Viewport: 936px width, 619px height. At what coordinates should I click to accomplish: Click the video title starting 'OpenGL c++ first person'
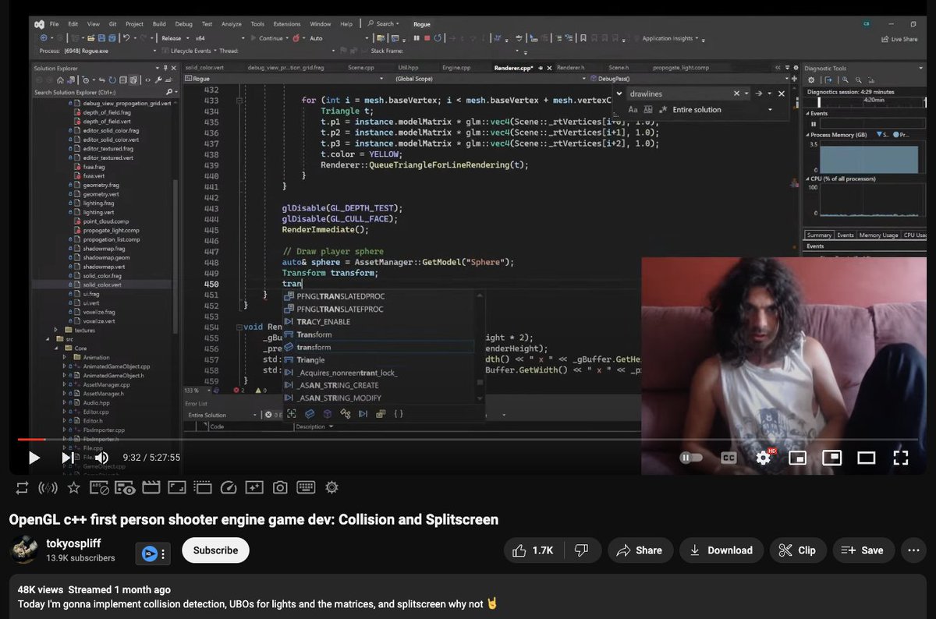(x=253, y=519)
